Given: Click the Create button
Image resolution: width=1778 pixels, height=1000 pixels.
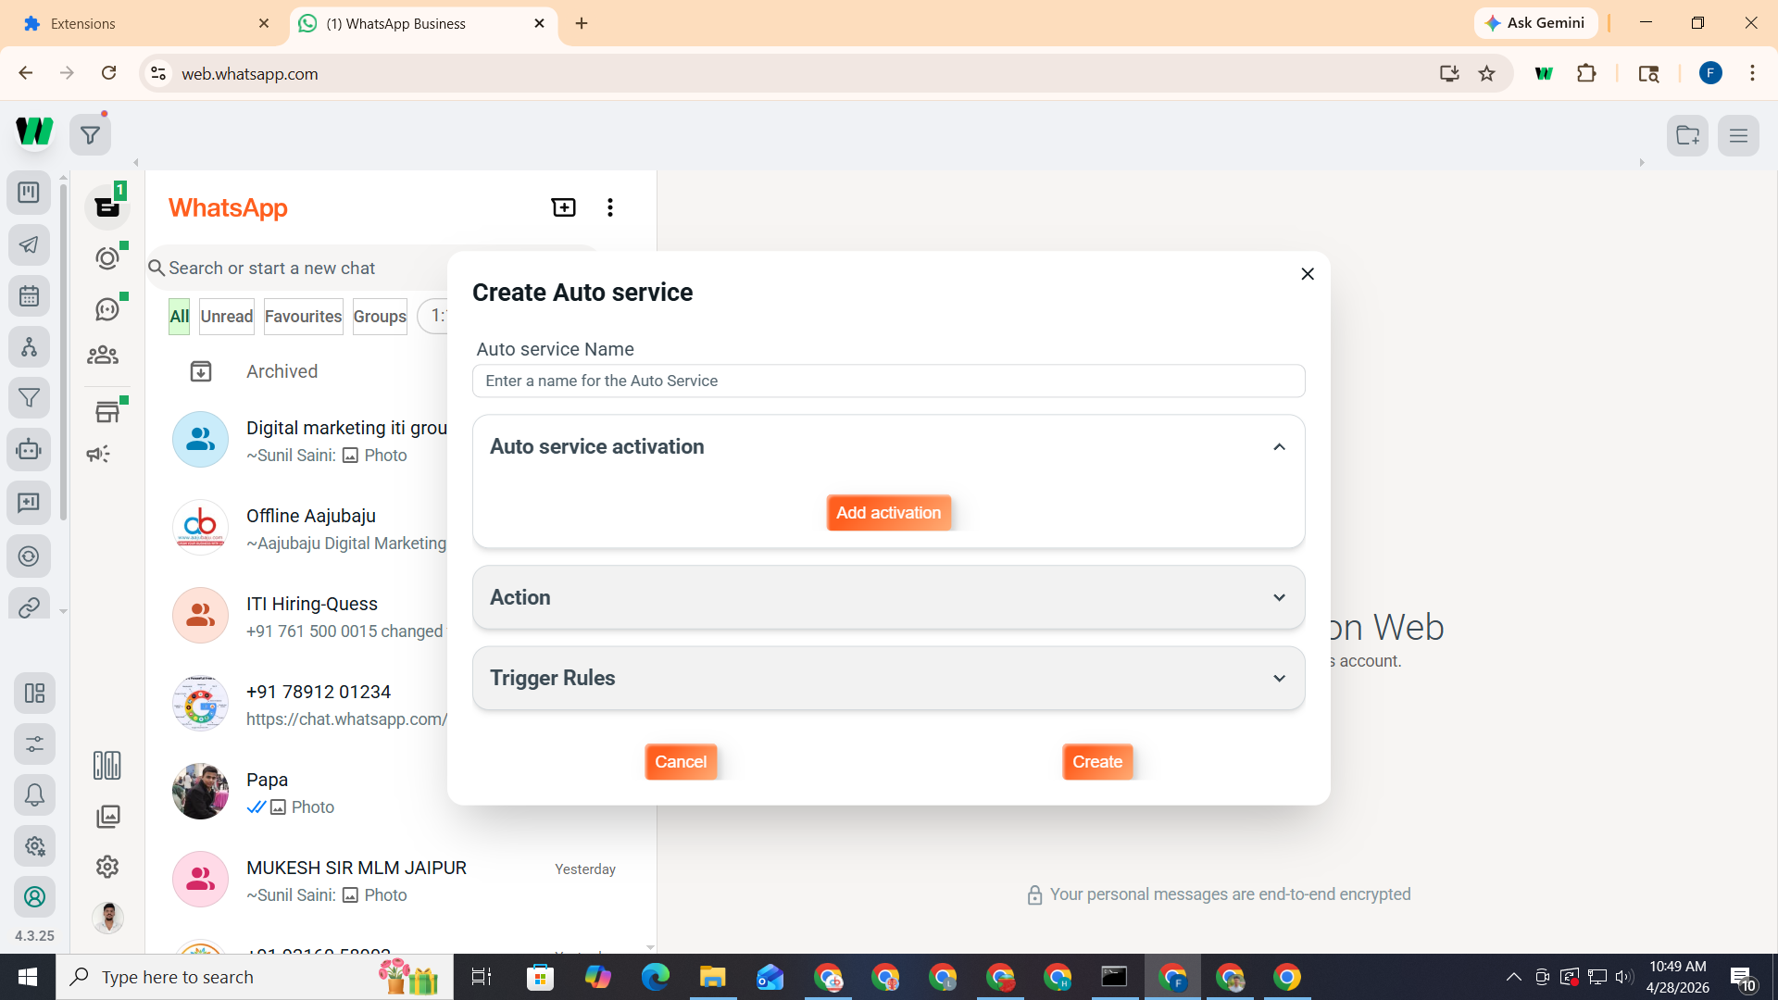Looking at the screenshot, I should click(x=1097, y=762).
